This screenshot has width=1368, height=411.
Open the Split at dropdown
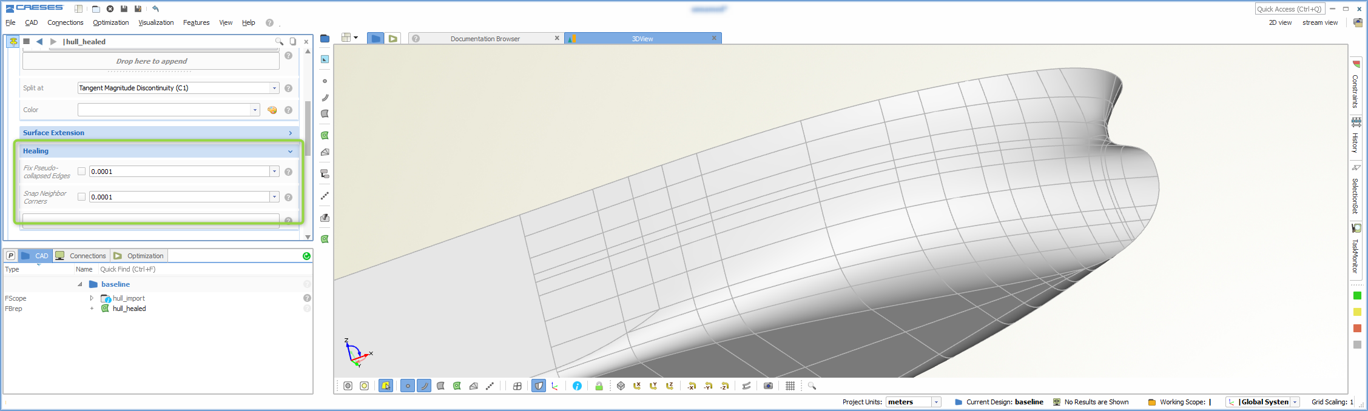point(178,88)
